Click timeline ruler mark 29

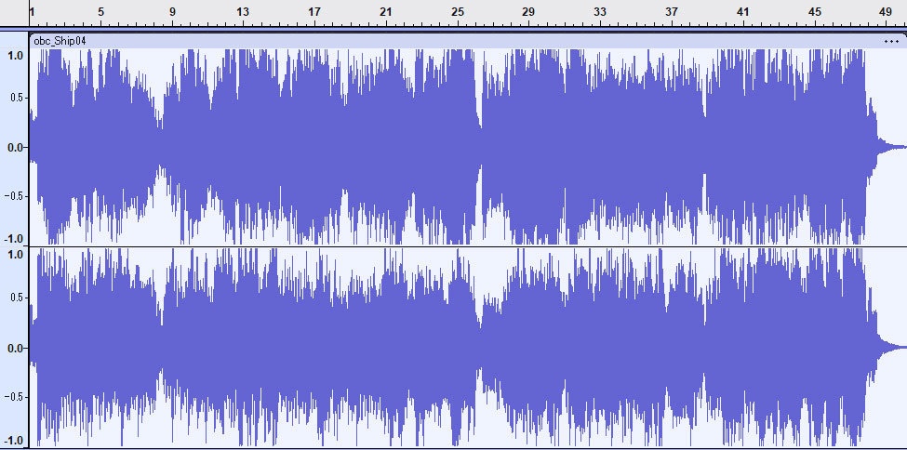point(528,11)
